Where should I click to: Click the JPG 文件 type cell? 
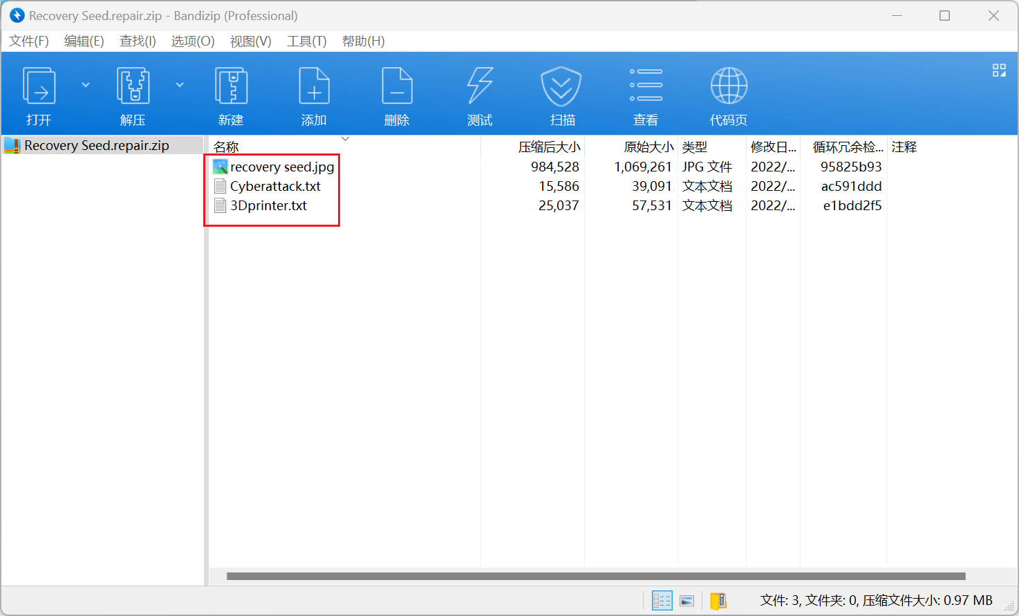707,167
